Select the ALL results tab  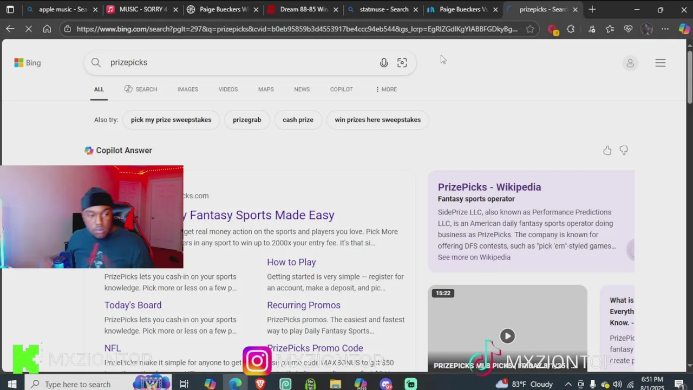[x=99, y=89]
